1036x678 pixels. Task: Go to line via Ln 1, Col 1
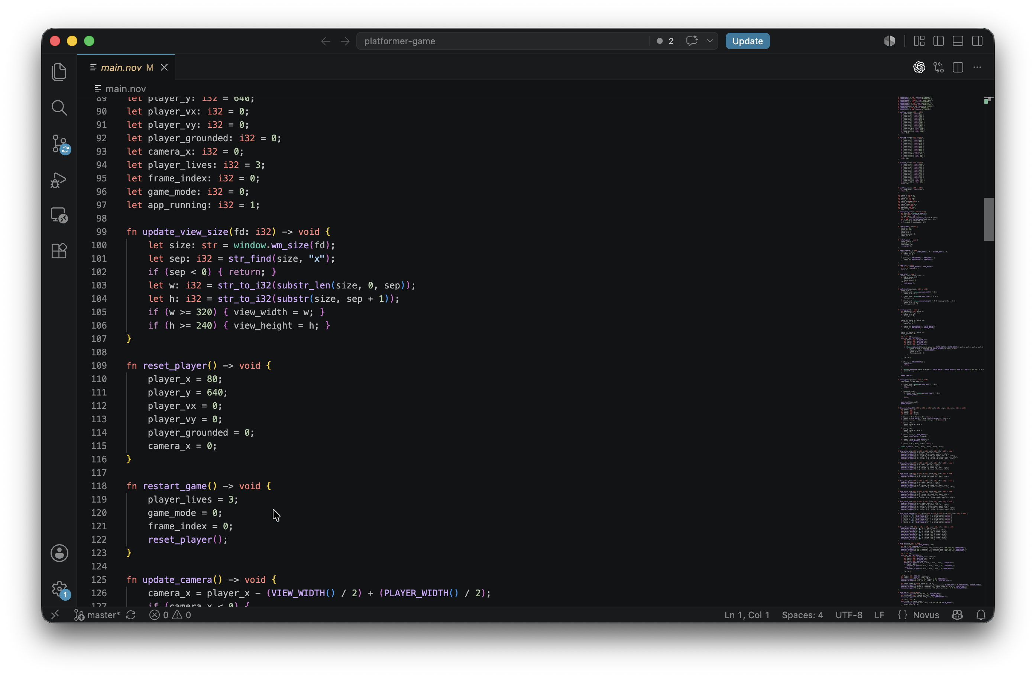(x=747, y=615)
